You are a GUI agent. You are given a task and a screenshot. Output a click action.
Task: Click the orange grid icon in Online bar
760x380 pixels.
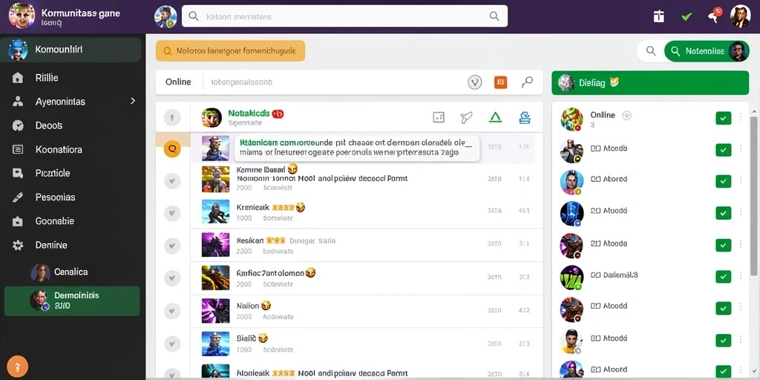click(x=500, y=82)
